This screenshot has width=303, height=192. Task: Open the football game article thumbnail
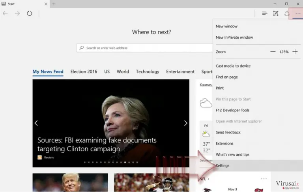point(151,183)
